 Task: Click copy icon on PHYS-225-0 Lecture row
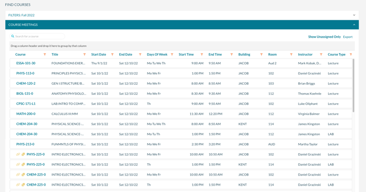click(x=23, y=154)
